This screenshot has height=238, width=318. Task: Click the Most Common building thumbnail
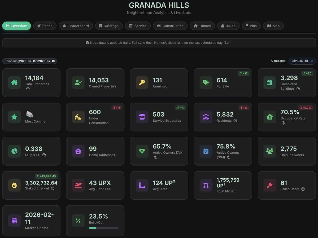tap(29, 114)
